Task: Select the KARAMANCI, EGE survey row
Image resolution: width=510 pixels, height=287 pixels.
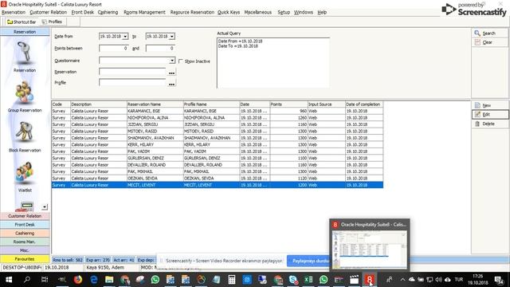Action: [x=218, y=111]
